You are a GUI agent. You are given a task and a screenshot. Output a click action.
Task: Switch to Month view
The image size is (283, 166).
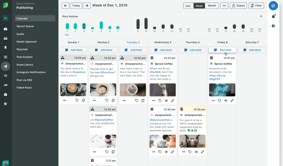[212, 6]
